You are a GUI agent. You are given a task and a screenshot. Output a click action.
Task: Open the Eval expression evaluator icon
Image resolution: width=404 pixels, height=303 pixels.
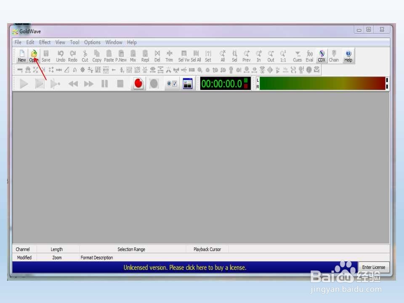pos(309,56)
